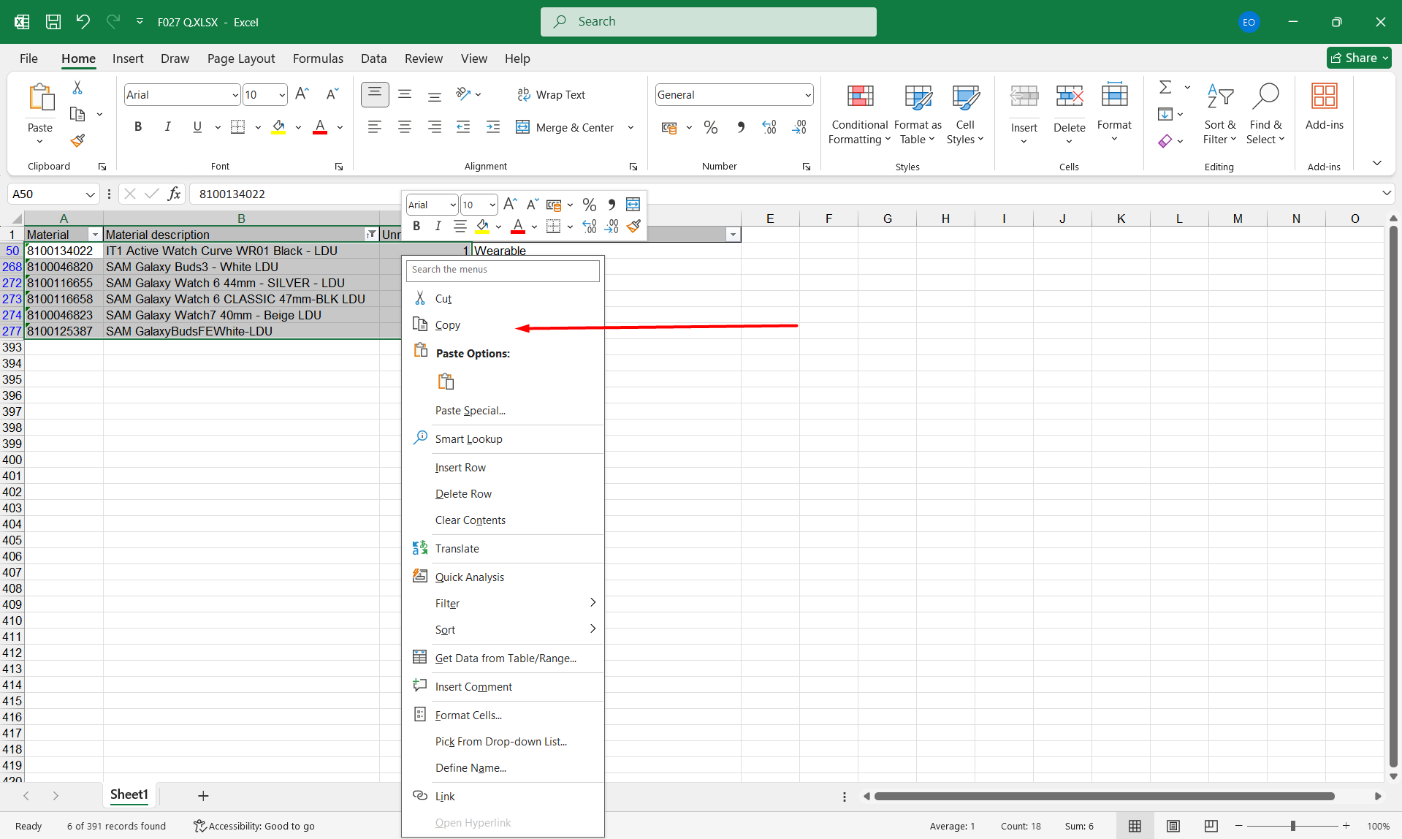Screen dimensions: 1402x839
Task: Click the Add-ins icon in ribbon
Action: pos(1324,97)
